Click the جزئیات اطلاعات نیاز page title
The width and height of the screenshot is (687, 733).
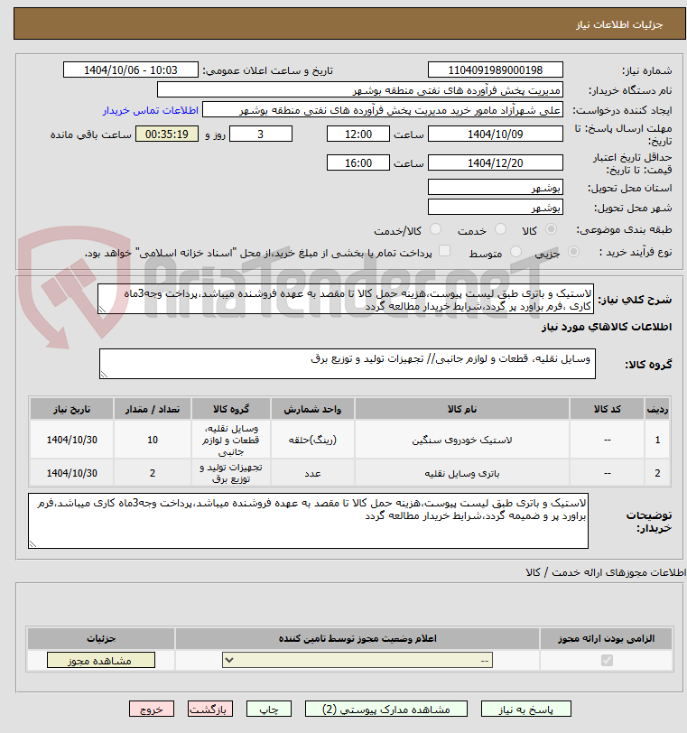point(619,24)
